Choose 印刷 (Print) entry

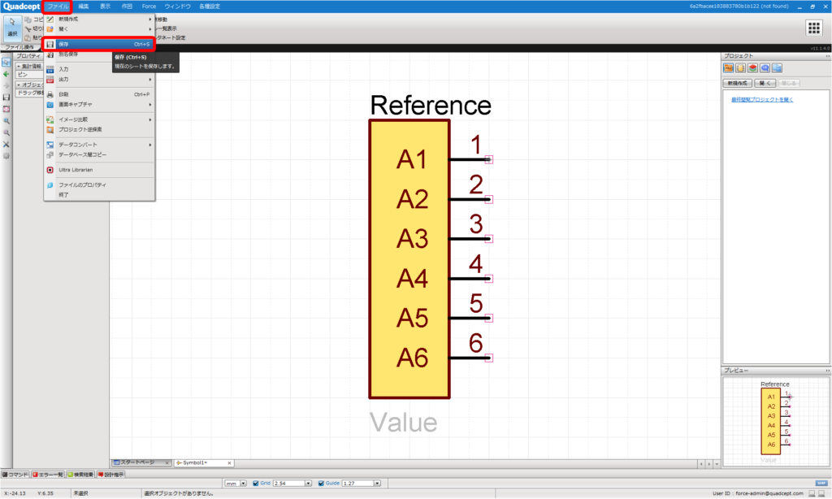(x=99, y=94)
